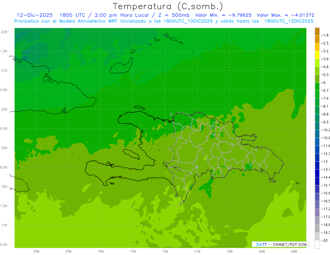This screenshot has height=255, width=330.
Task: Click the '-6.7' legend value
Action: 325,91
